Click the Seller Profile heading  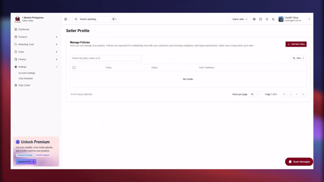point(78,31)
